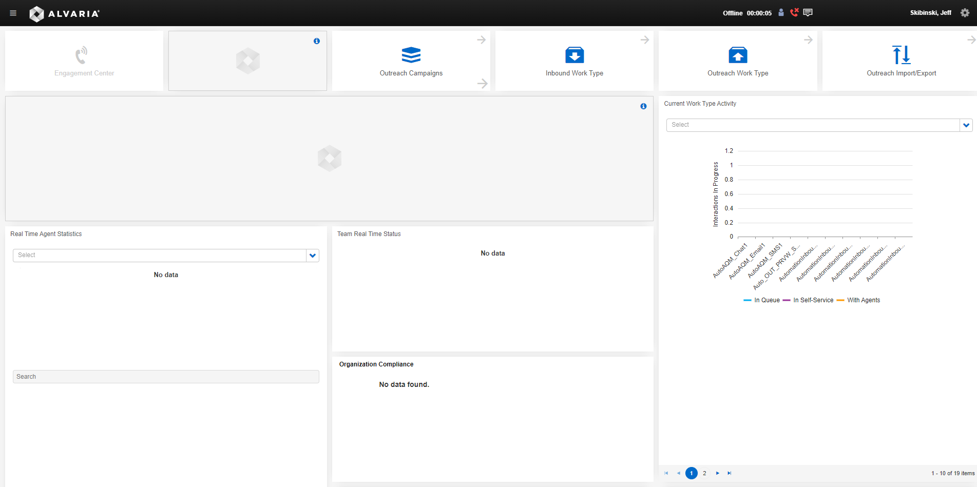Click the Skibinski, Jeff user name
This screenshot has width=977, height=487.
[930, 12]
